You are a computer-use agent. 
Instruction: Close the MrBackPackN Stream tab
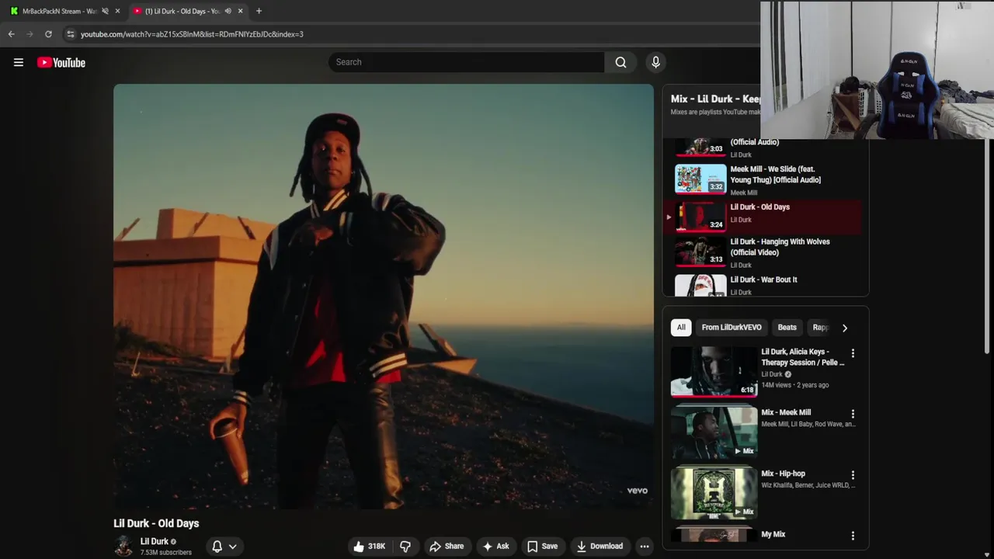pyautogui.click(x=117, y=11)
